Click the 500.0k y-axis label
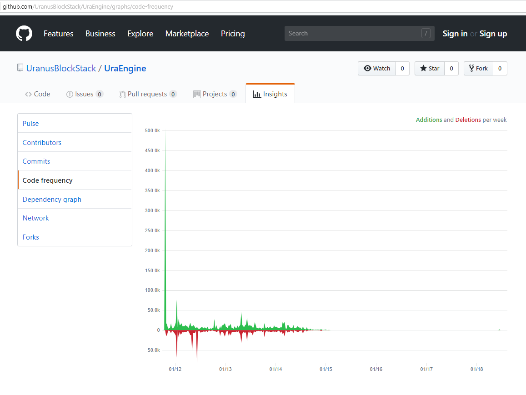Screen dimensions: 526x395 click(x=152, y=130)
